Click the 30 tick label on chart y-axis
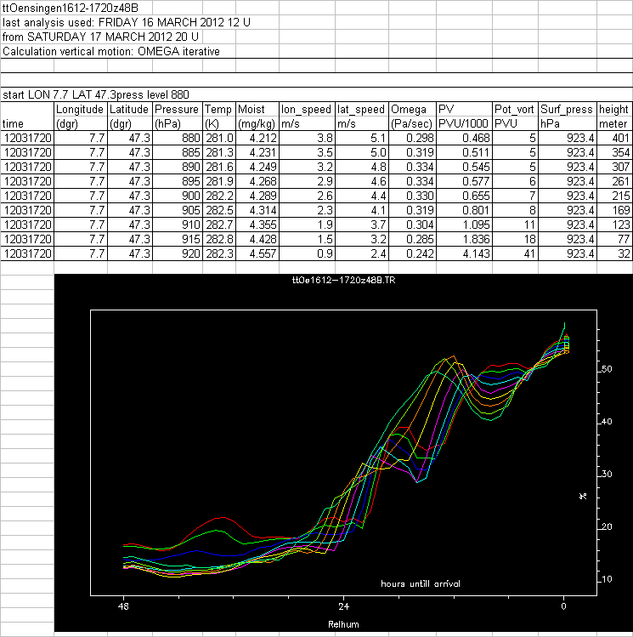 pyautogui.click(x=607, y=474)
